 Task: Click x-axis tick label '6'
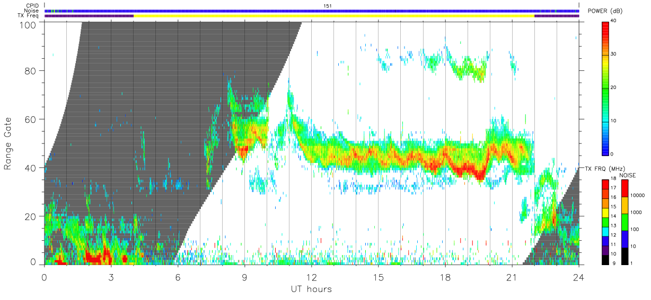[x=178, y=277]
